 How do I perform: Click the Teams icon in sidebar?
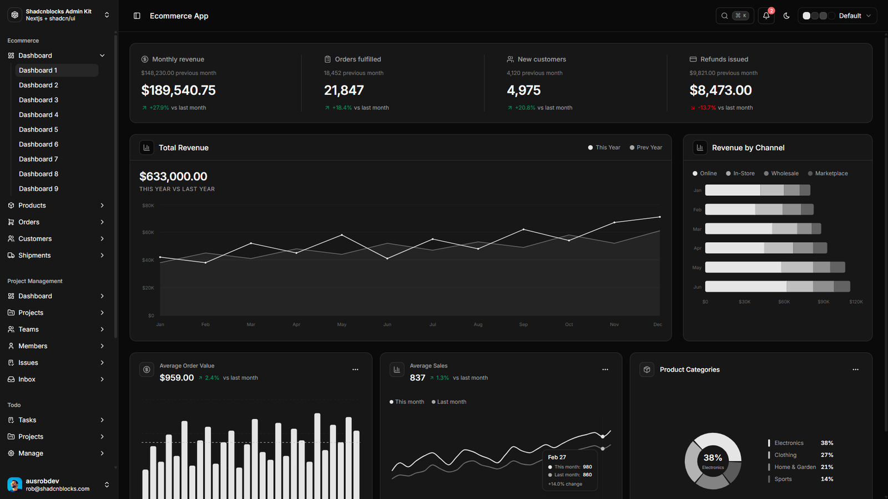point(11,329)
